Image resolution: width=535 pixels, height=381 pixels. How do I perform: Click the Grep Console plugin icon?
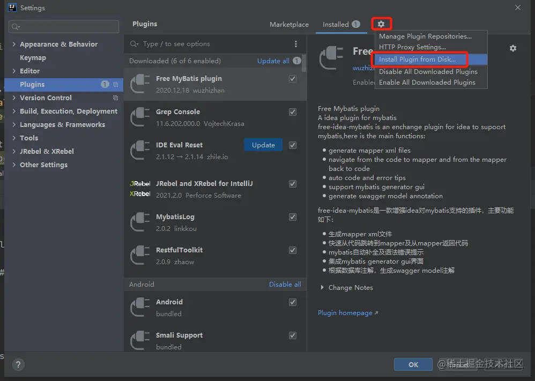click(140, 117)
